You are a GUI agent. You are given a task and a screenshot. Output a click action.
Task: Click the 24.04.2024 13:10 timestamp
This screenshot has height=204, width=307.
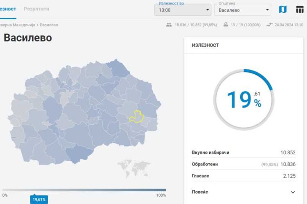click(x=289, y=25)
